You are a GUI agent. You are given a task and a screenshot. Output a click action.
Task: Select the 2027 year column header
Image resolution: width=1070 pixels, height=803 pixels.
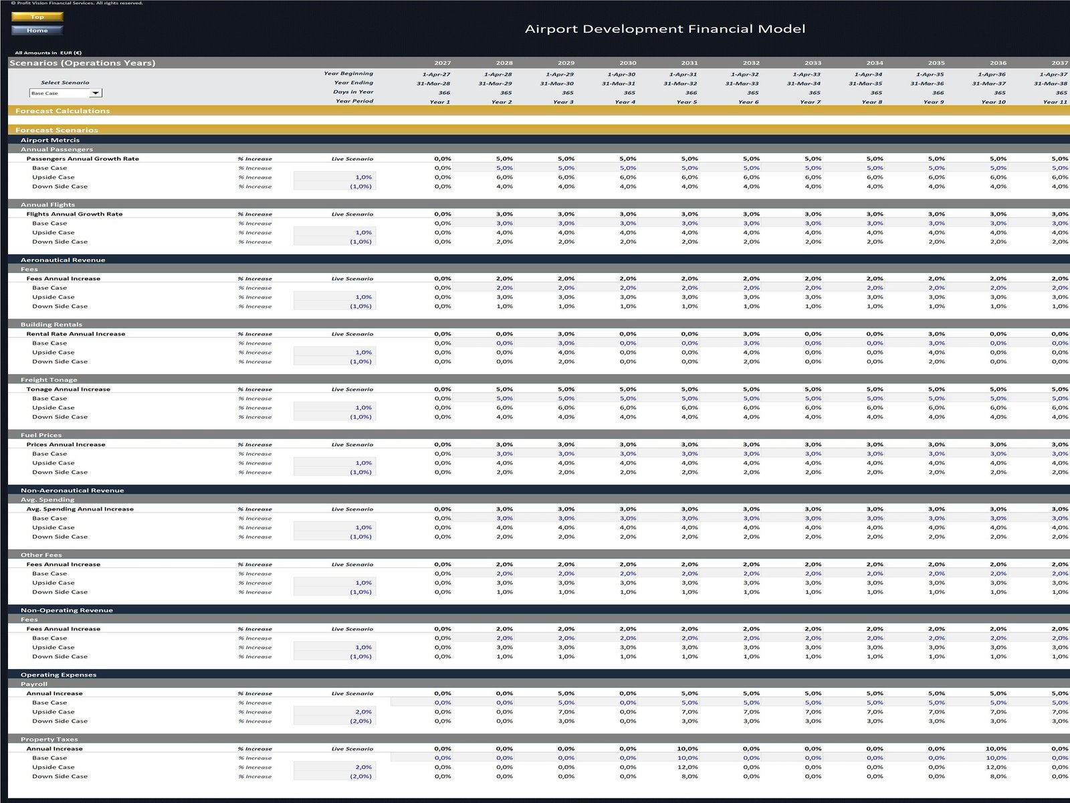(x=442, y=63)
